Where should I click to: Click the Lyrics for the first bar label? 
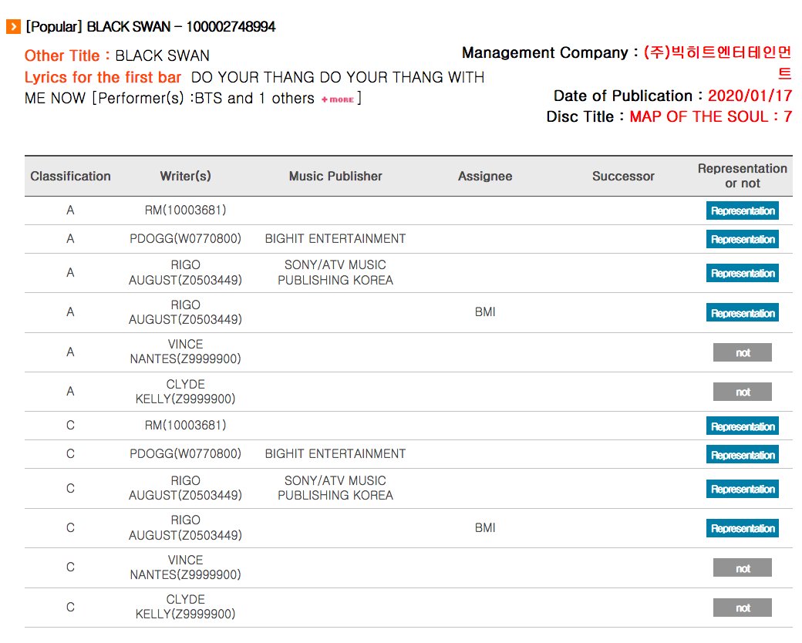103,77
